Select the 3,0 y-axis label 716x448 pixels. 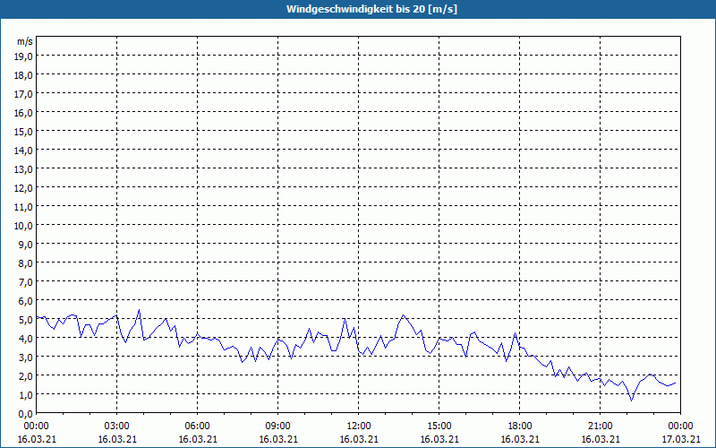(x=26, y=358)
